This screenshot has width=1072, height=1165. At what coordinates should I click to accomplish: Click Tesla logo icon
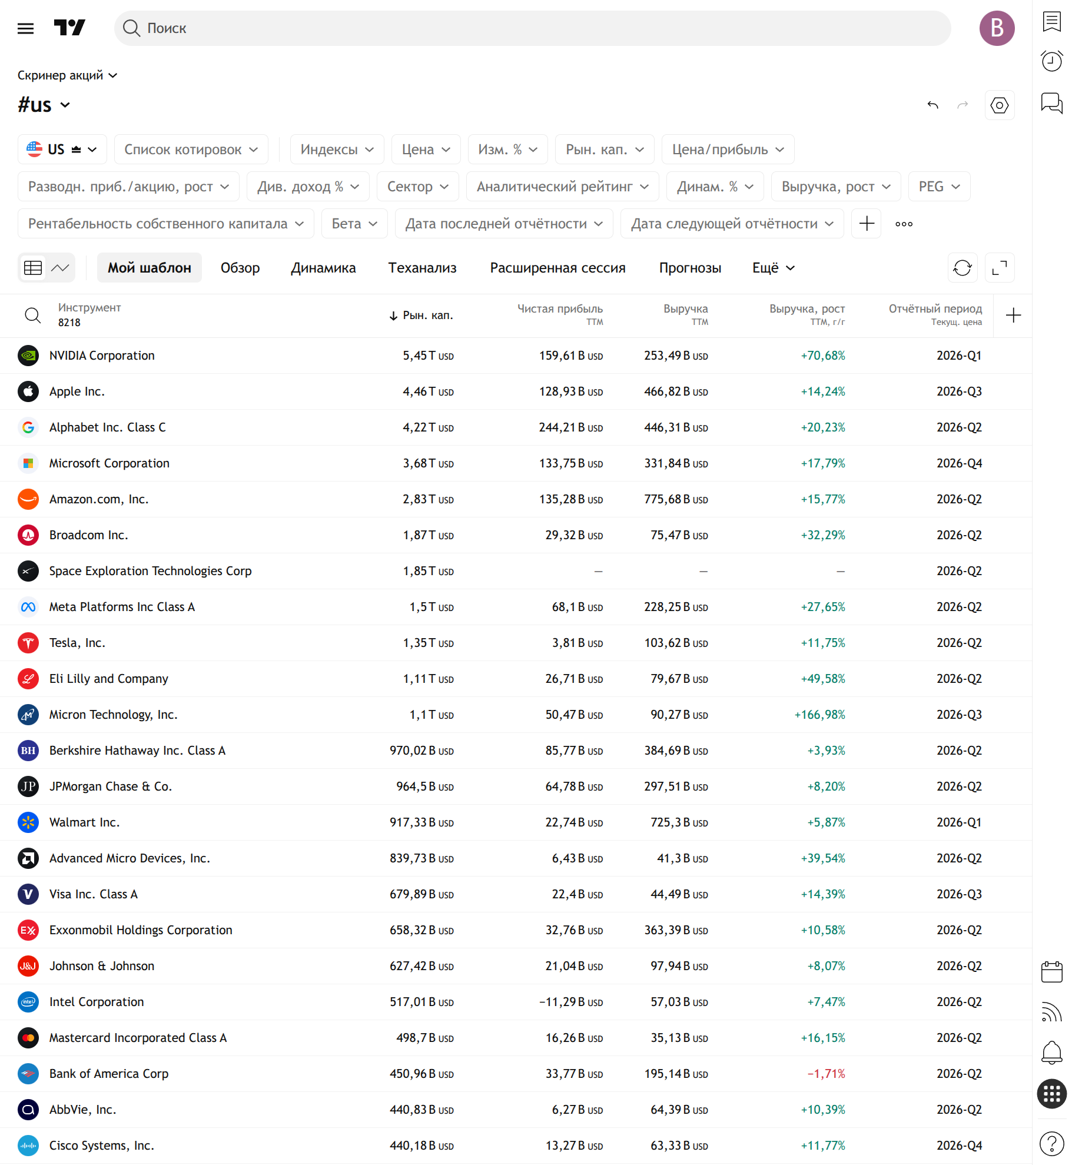click(28, 643)
